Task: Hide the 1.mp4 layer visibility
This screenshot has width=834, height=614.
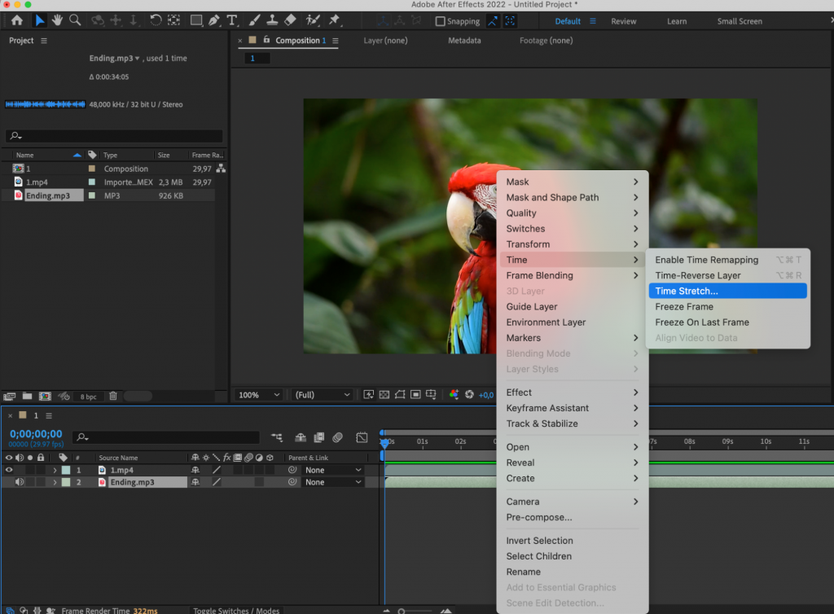Action: tap(8, 470)
